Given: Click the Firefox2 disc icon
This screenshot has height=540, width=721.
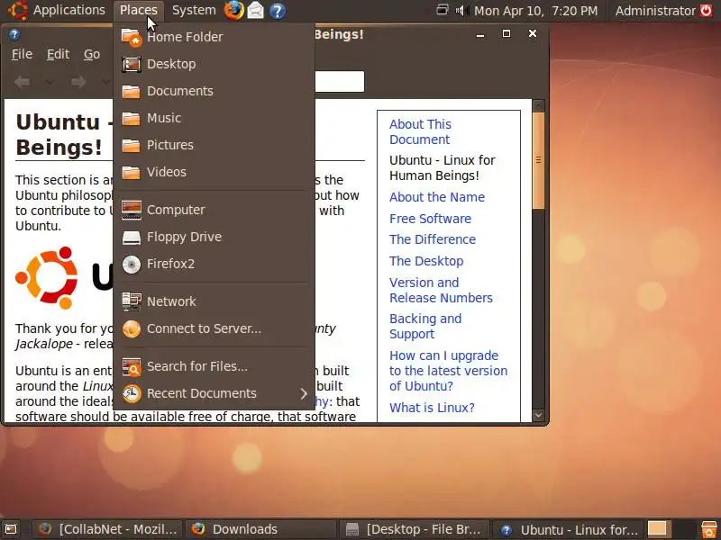Looking at the screenshot, I should [132, 264].
